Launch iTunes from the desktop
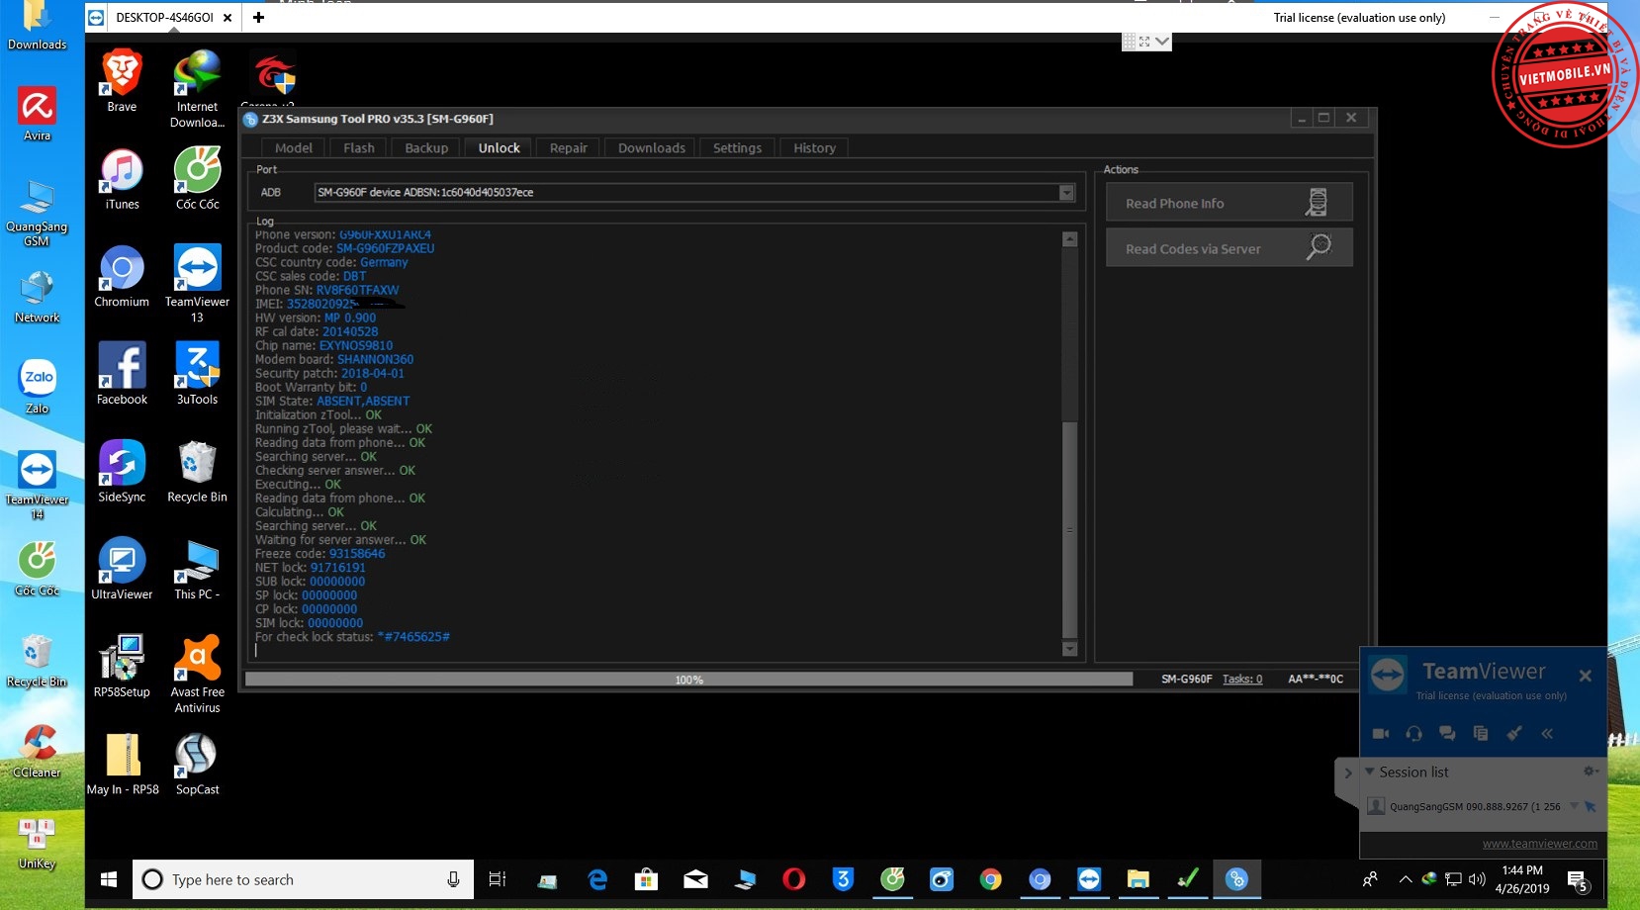The width and height of the screenshot is (1640, 910). click(122, 179)
